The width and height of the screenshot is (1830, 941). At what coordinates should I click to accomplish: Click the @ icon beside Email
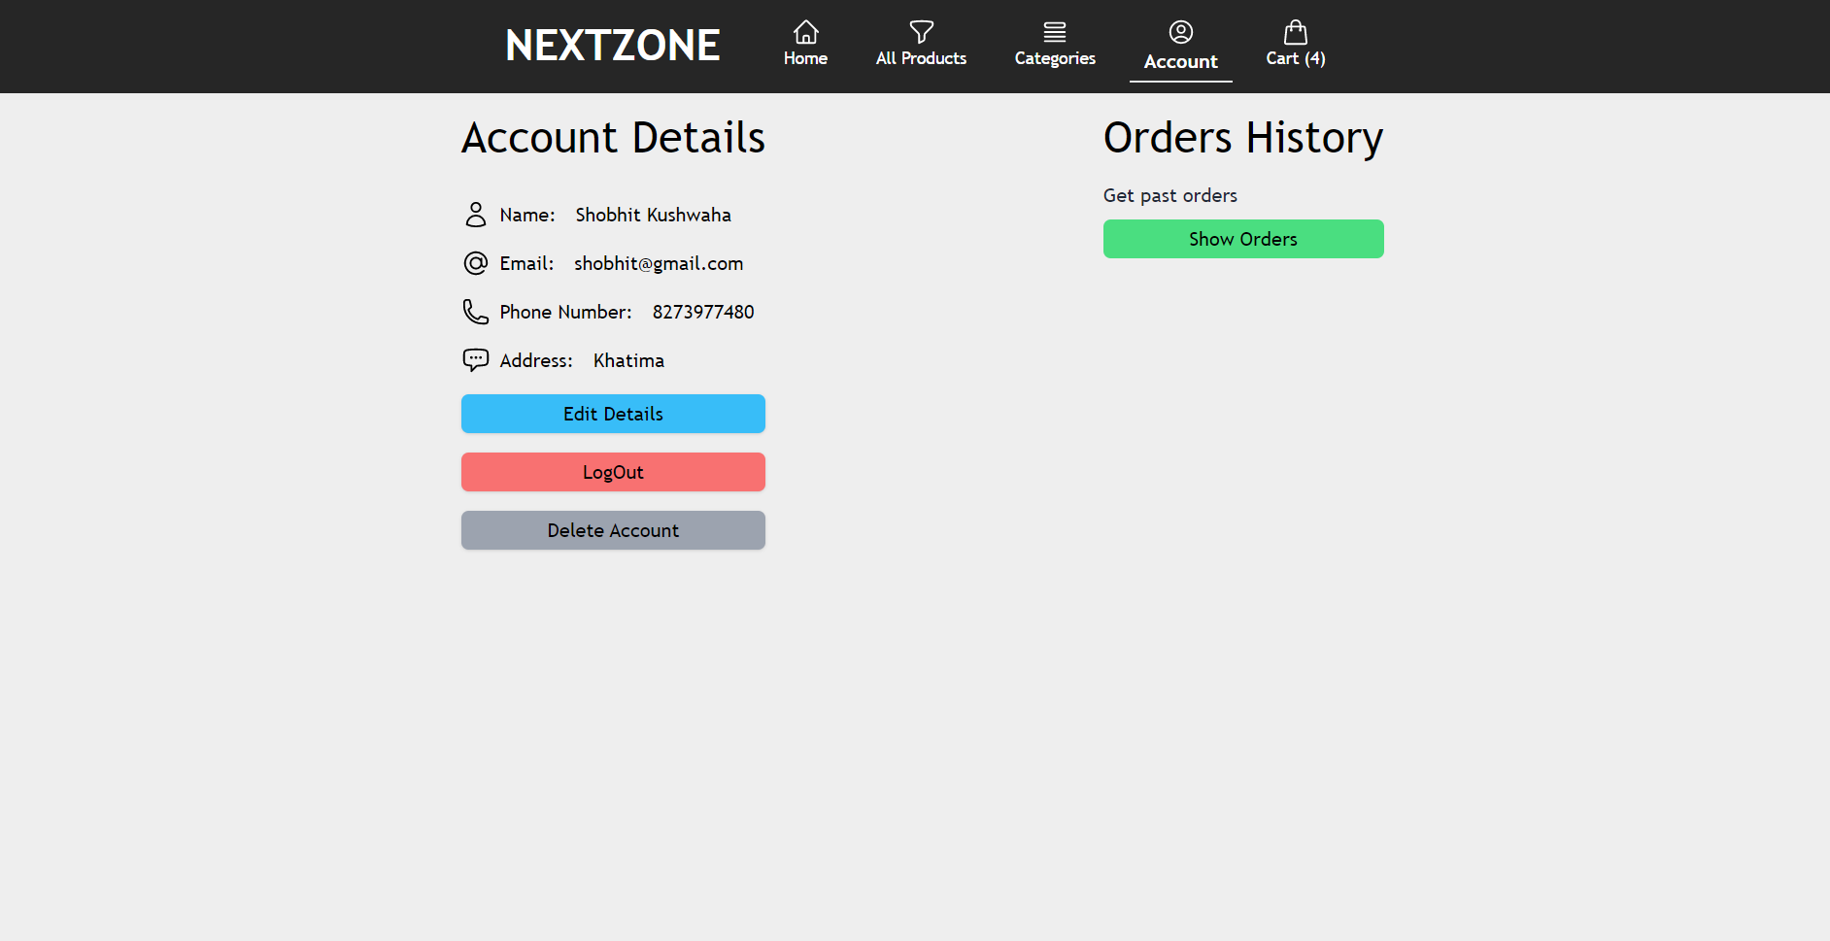tap(475, 263)
